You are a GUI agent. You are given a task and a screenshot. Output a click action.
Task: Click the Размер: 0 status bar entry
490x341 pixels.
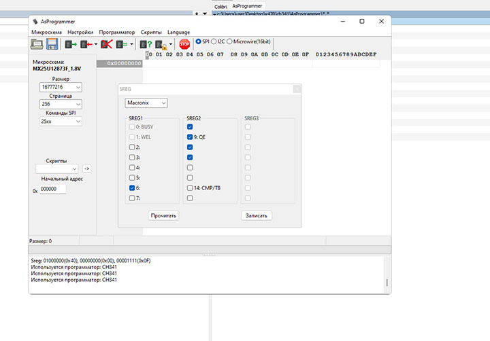click(x=41, y=241)
